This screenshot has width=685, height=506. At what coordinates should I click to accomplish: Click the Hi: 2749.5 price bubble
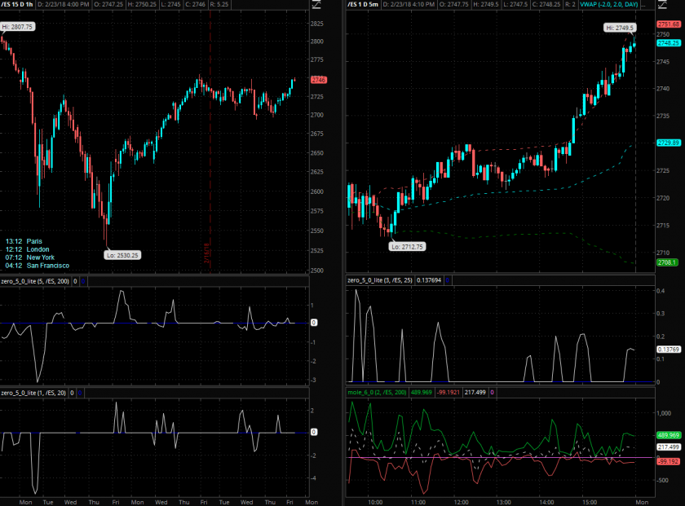click(619, 28)
